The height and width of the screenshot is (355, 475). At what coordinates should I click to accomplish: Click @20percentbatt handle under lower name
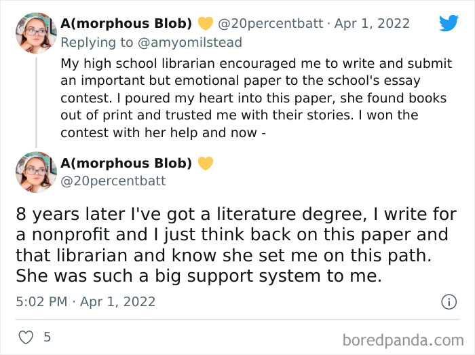click(113, 181)
